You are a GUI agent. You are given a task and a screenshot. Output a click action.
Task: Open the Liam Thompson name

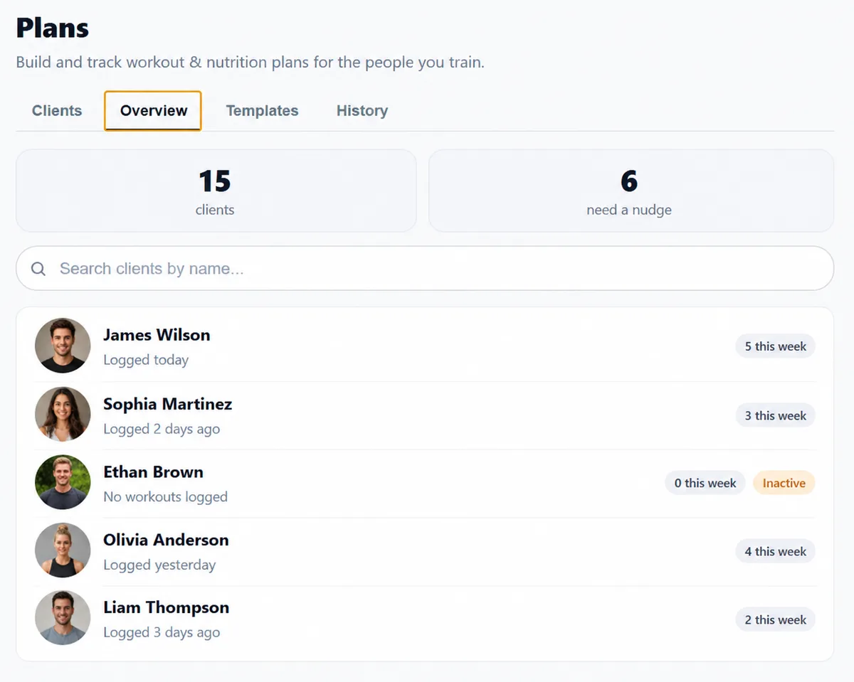click(x=166, y=607)
